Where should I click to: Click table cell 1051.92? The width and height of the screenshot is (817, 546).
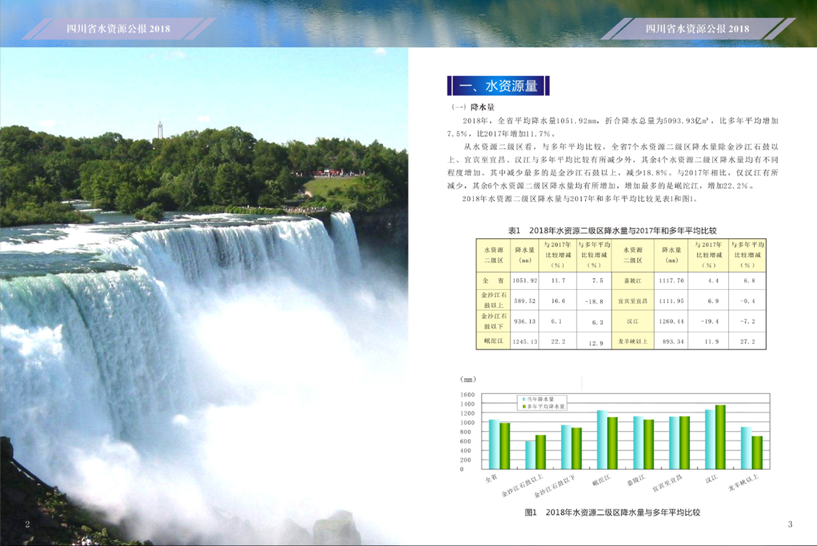coord(525,281)
